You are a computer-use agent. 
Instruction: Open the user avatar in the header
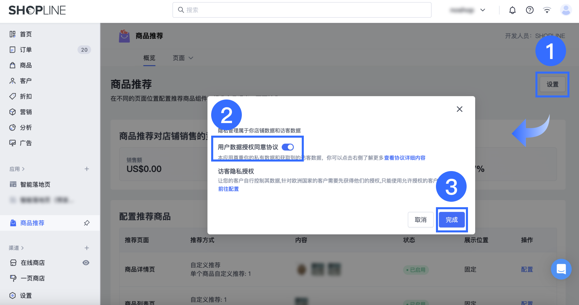(x=566, y=10)
